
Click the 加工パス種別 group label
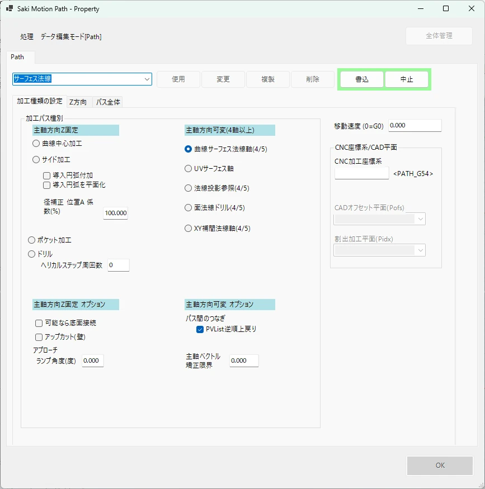point(44,118)
